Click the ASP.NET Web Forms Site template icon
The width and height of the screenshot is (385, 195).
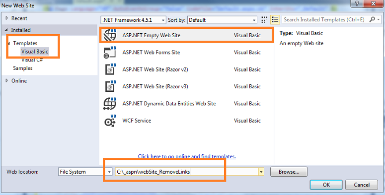tap(110, 52)
